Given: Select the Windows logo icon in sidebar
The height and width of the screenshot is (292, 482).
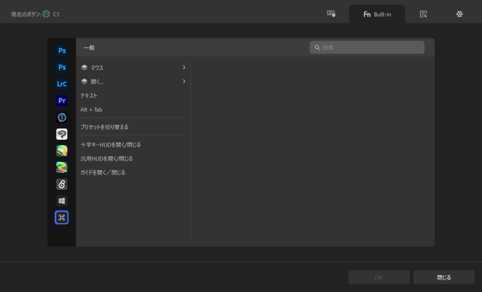Looking at the screenshot, I should 62,201.
